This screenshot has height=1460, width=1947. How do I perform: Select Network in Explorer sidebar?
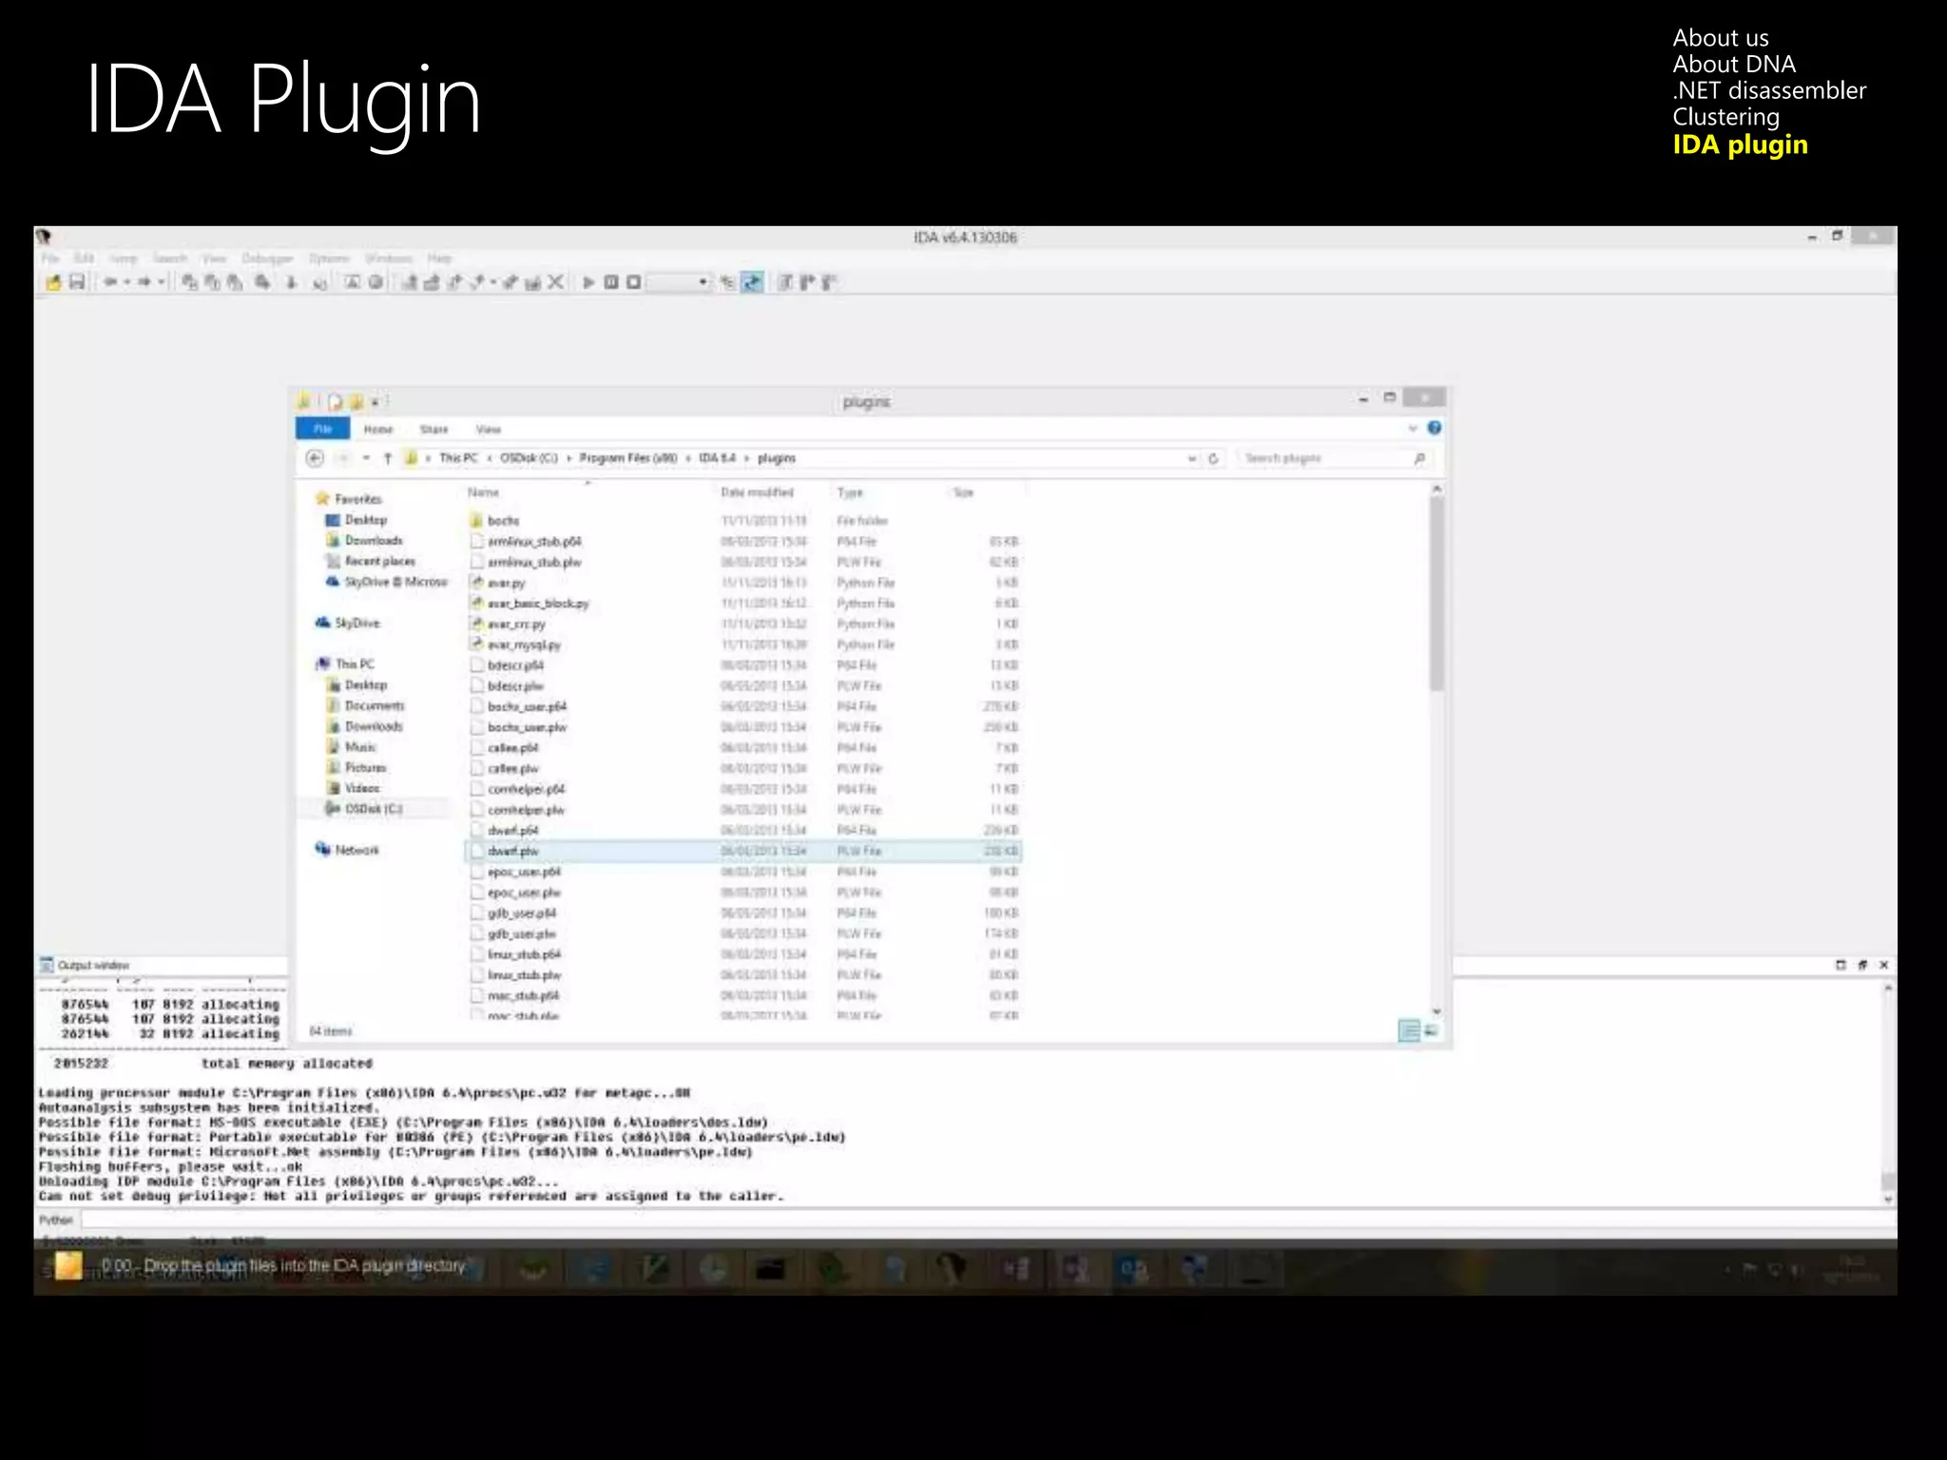[348, 850]
